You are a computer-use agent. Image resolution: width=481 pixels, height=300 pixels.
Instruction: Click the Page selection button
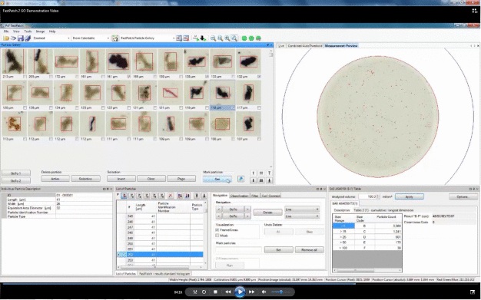[x=181, y=179]
